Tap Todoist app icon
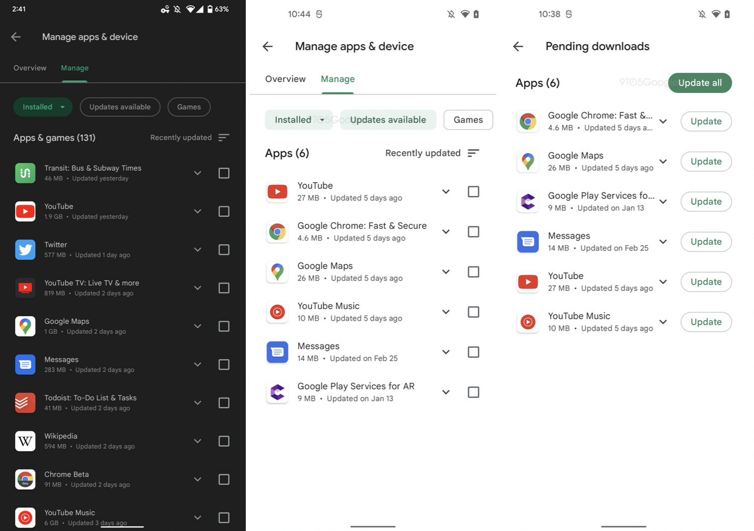754x531 pixels. click(25, 403)
